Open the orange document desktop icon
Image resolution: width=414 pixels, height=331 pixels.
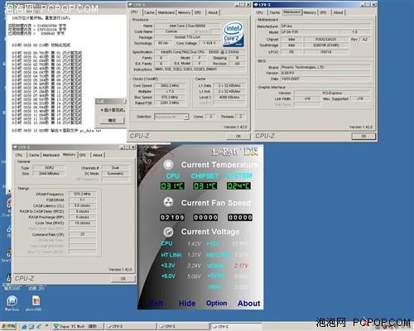pyautogui.click(x=36, y=300)
